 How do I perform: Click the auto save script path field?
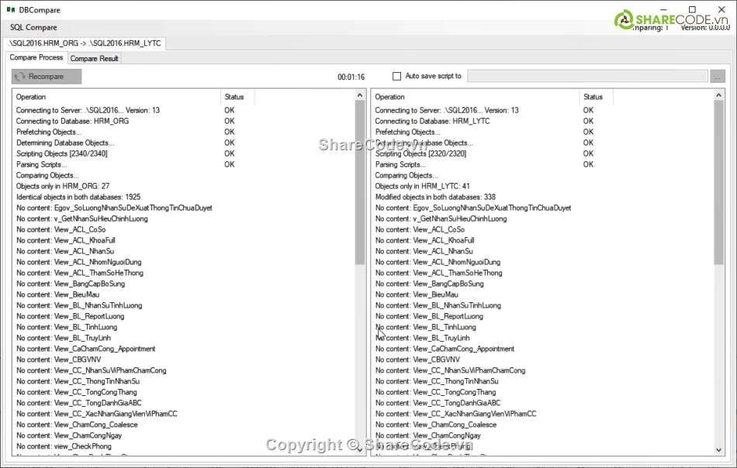[x=587, y=76]
